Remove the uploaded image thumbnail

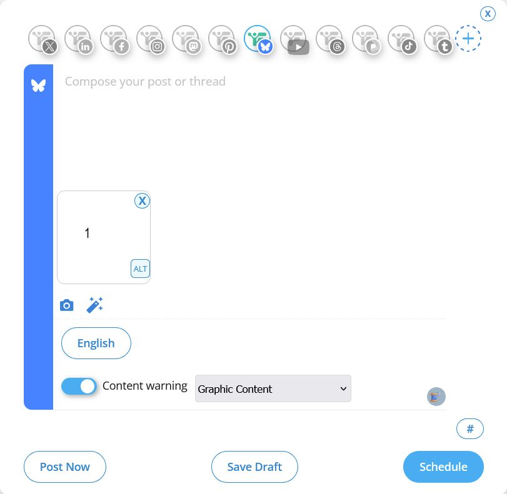pyautogui.click(x=142, y=200)
